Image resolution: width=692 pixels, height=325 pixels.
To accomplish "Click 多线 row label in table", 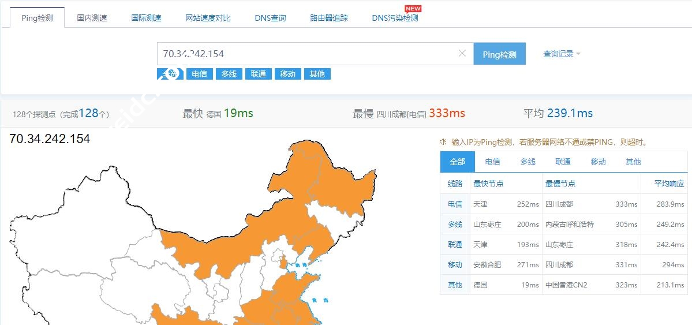I will coord(455,225).
